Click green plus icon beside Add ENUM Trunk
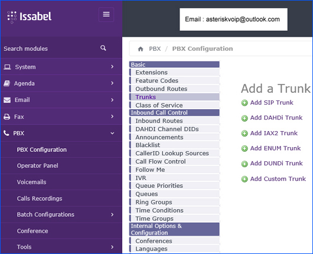The width and height of the screenshot is (313, 254). 244,149
